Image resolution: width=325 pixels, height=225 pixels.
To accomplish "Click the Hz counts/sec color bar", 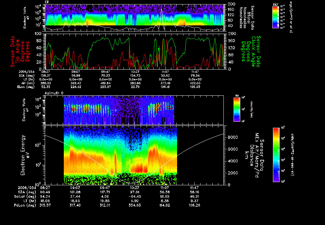I will pos(237,109).
